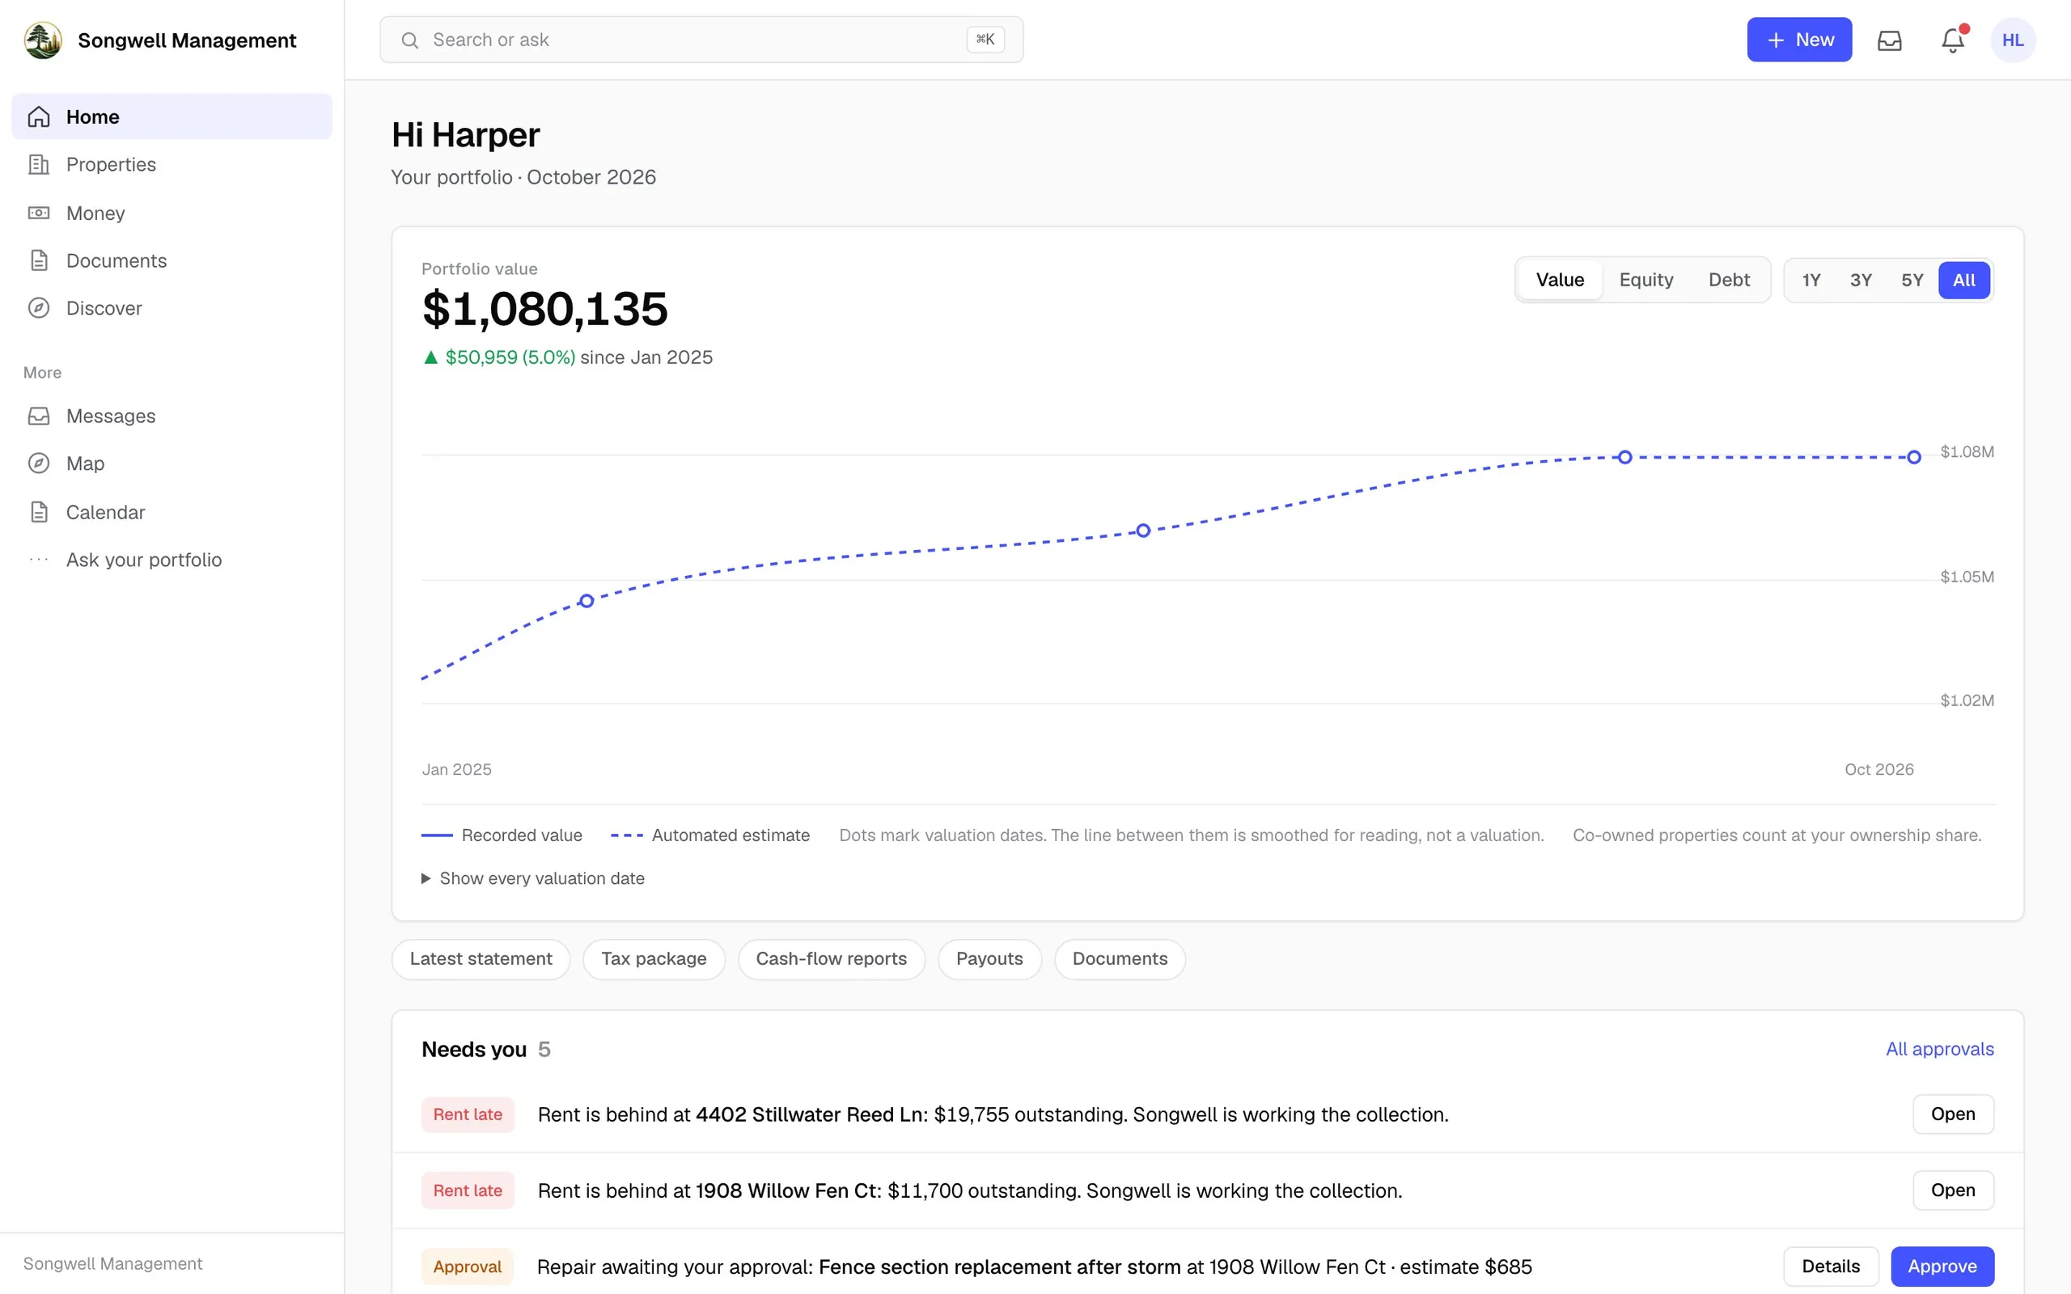The width and height of the screenshot is (2071, 1294).
Task: Open the Home house icon
Action: click(x=39, y=116)
